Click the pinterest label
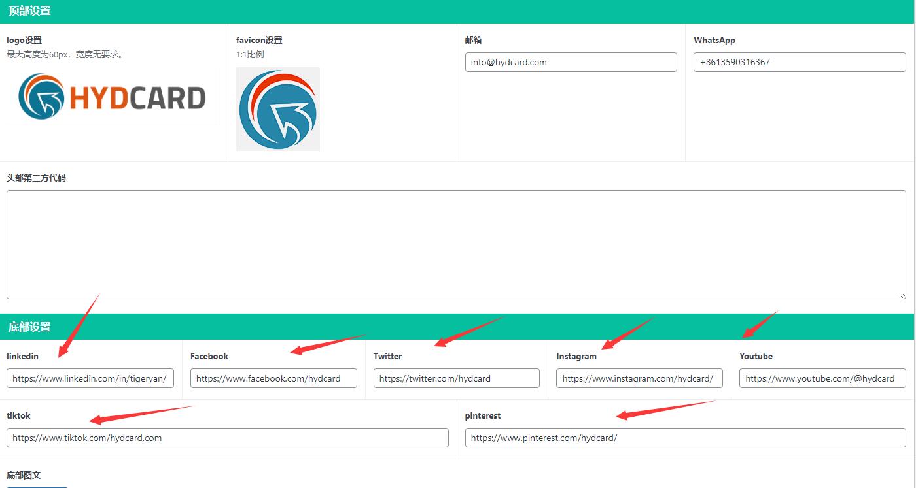 tap(483, 415)
